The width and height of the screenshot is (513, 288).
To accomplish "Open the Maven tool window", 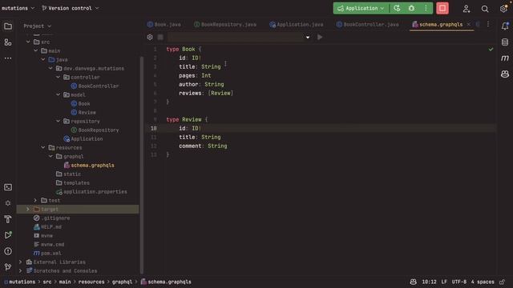I will pos(505,58).
